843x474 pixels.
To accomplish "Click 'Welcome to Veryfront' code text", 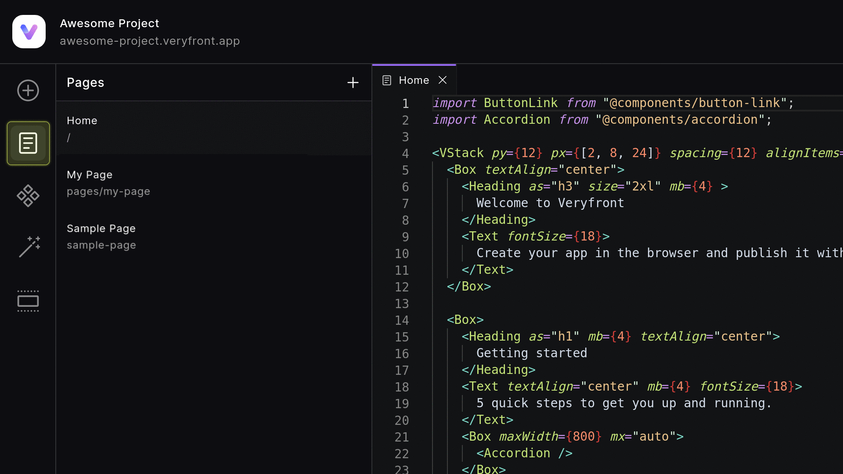I will pos(550,203).
